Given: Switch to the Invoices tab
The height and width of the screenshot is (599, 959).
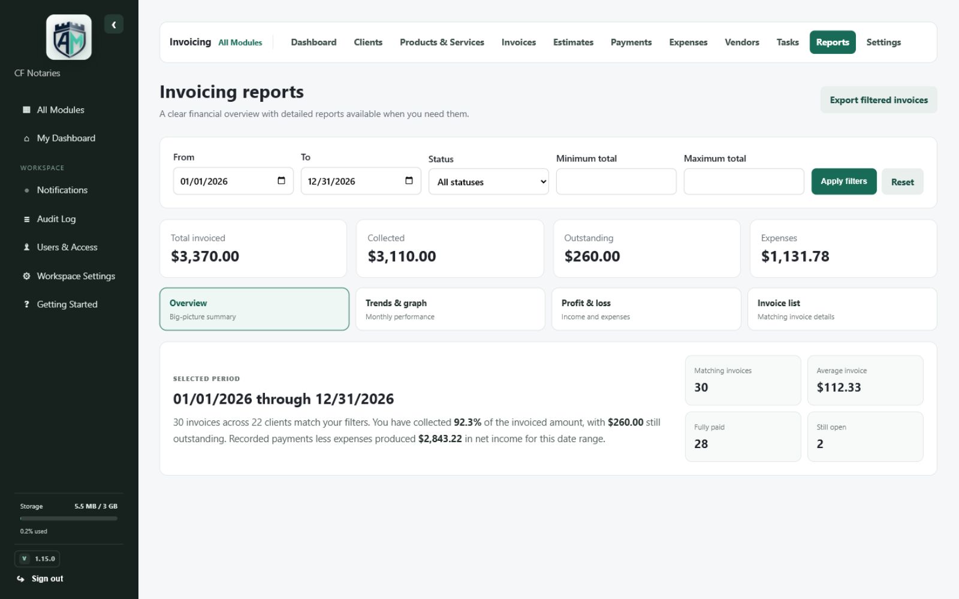Looking at the screenshot, I should [x=518, y=43].
